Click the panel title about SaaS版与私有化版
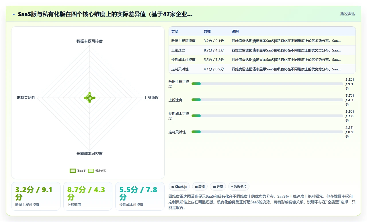Image resolution: width=367 pixels, height=222 pixels. tap(105, 14)
